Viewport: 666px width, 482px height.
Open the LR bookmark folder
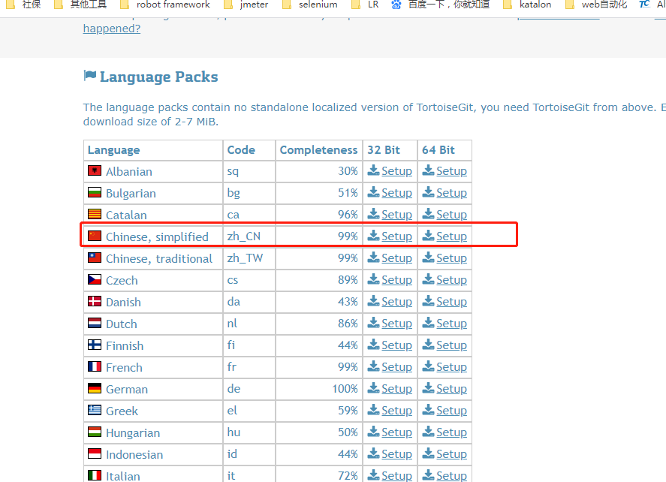click(x=365, y=5)
